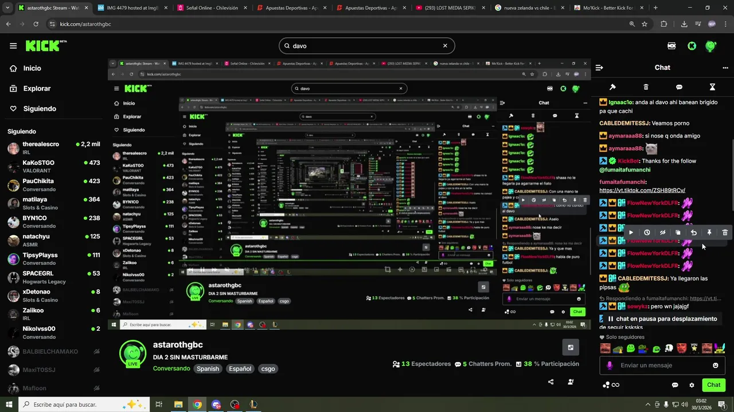Pin the message with the pin icon
The height and width of the screenshot is (412, 734).
[709, 232]
